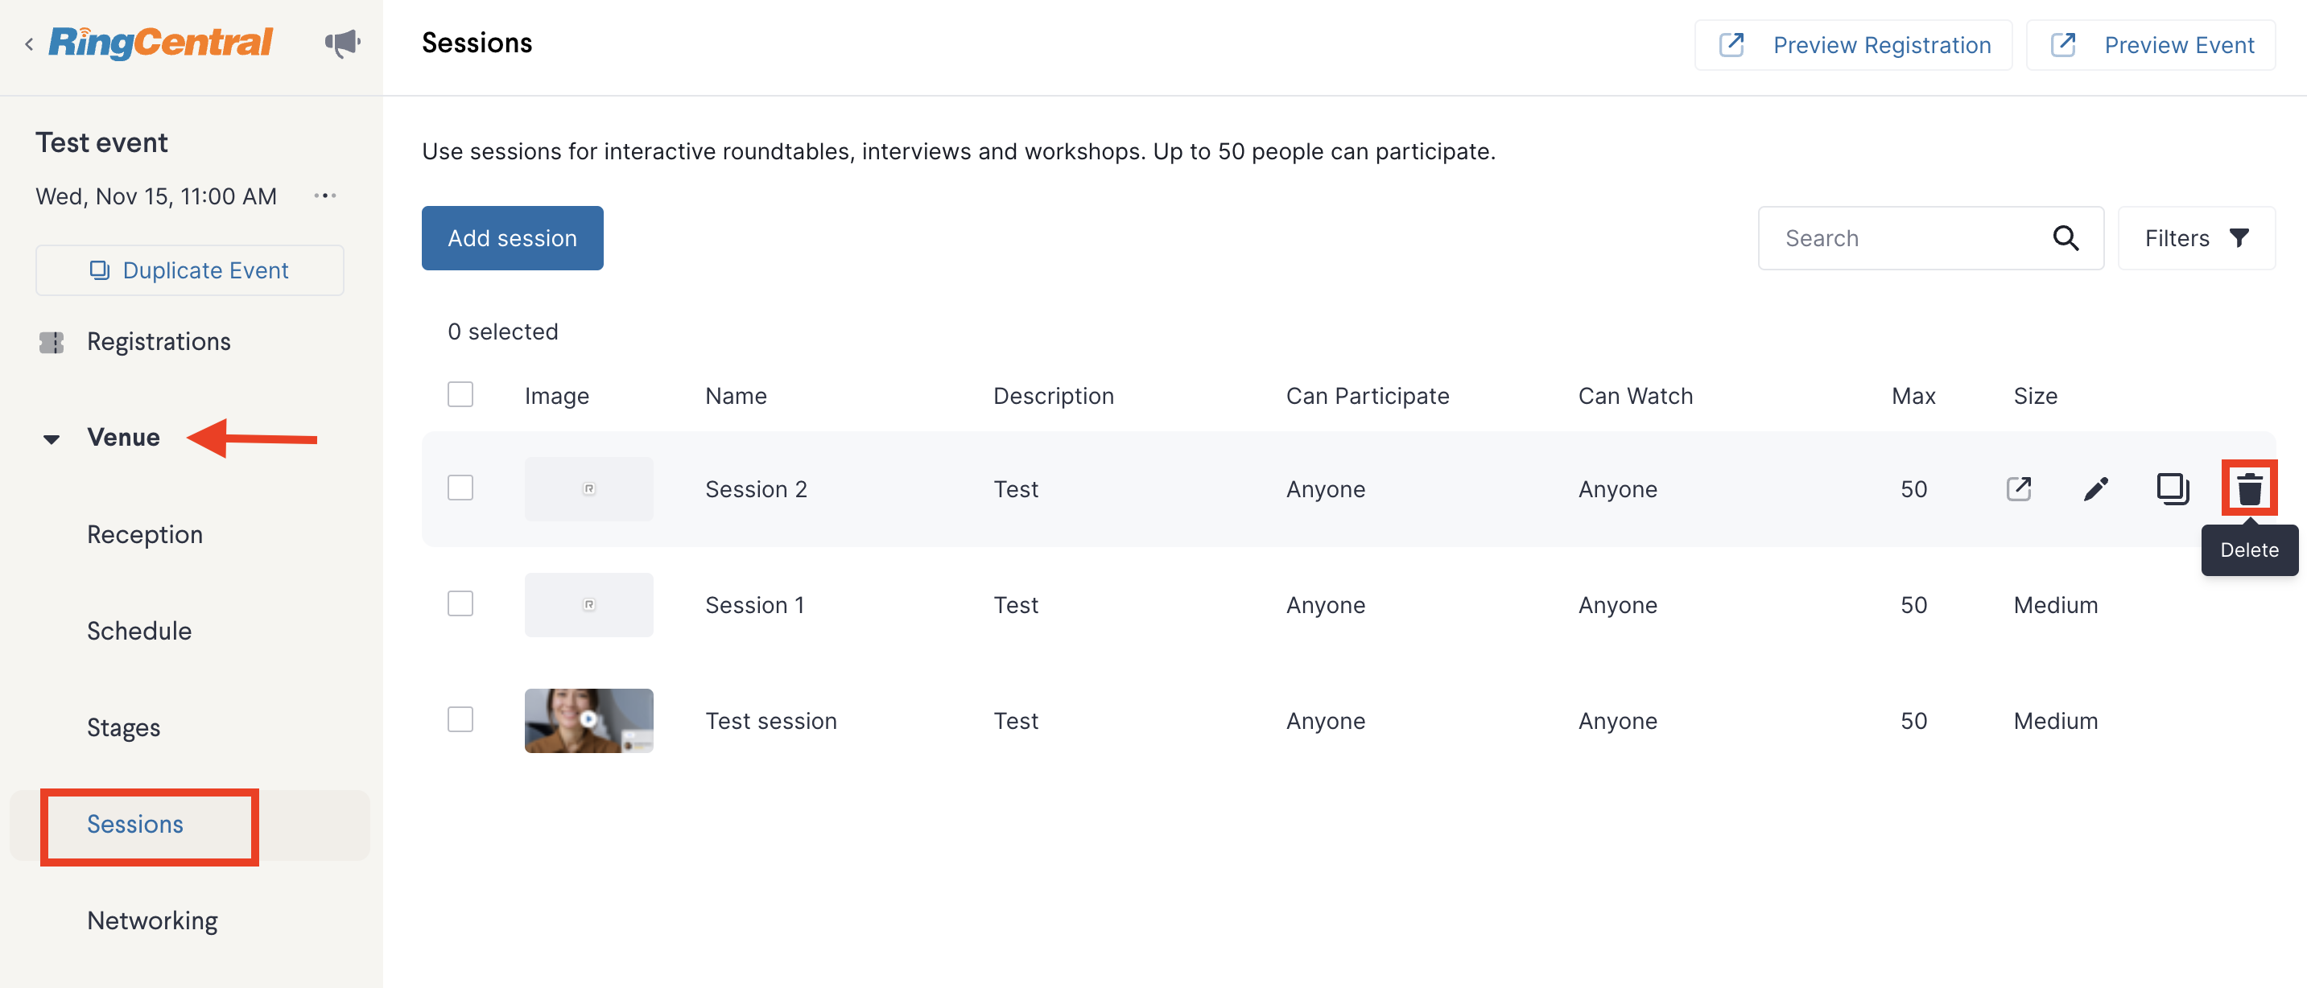This screenshot has width=2307, height=988.
Task: Open the Filters dropdown
Action: 2196,238
